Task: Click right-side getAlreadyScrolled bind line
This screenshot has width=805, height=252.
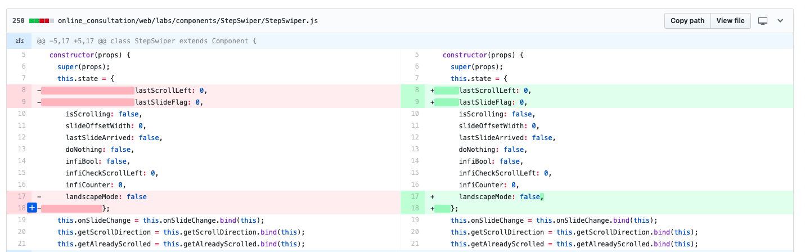Action: [610, 244]
